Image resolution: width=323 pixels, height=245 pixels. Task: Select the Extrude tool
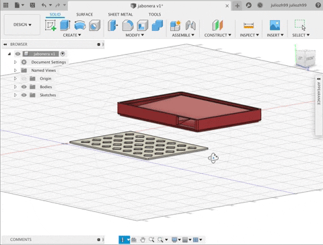(x=65, y=25)
